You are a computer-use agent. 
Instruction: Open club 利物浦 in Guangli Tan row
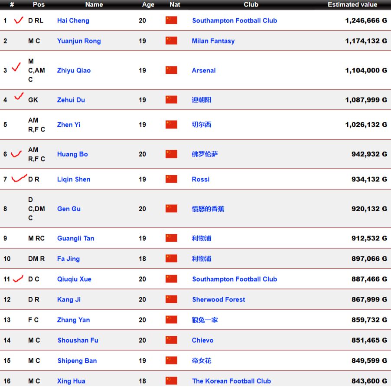tap(202, 238)
